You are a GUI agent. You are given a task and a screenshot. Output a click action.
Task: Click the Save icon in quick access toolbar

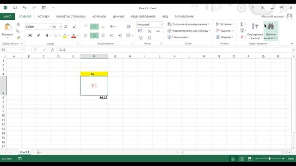coord(15,8)
